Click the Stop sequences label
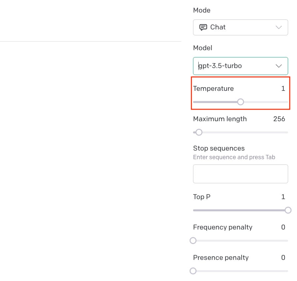 (x=219, y=148)
